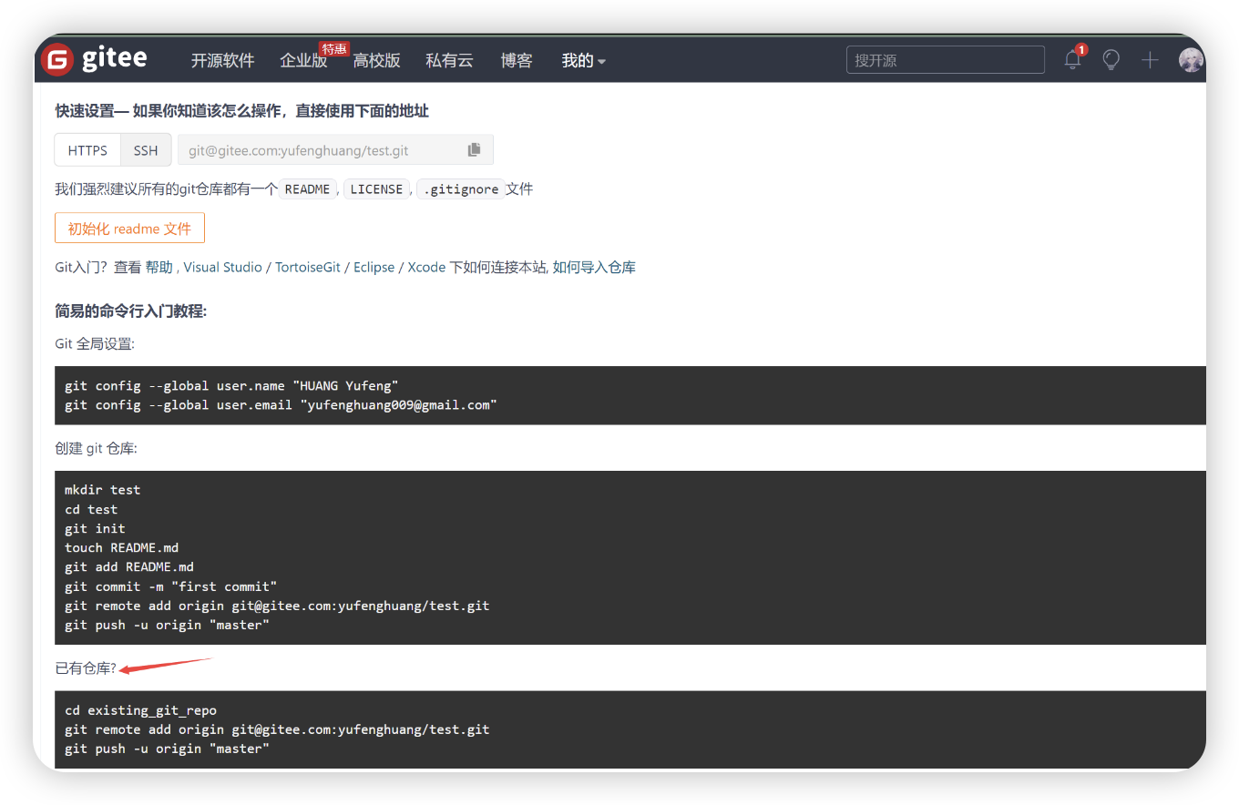1239x805 pixels.
Task: Copy the repository URL with copy icon
Action: pyautogui.click(x=474, y=150)
